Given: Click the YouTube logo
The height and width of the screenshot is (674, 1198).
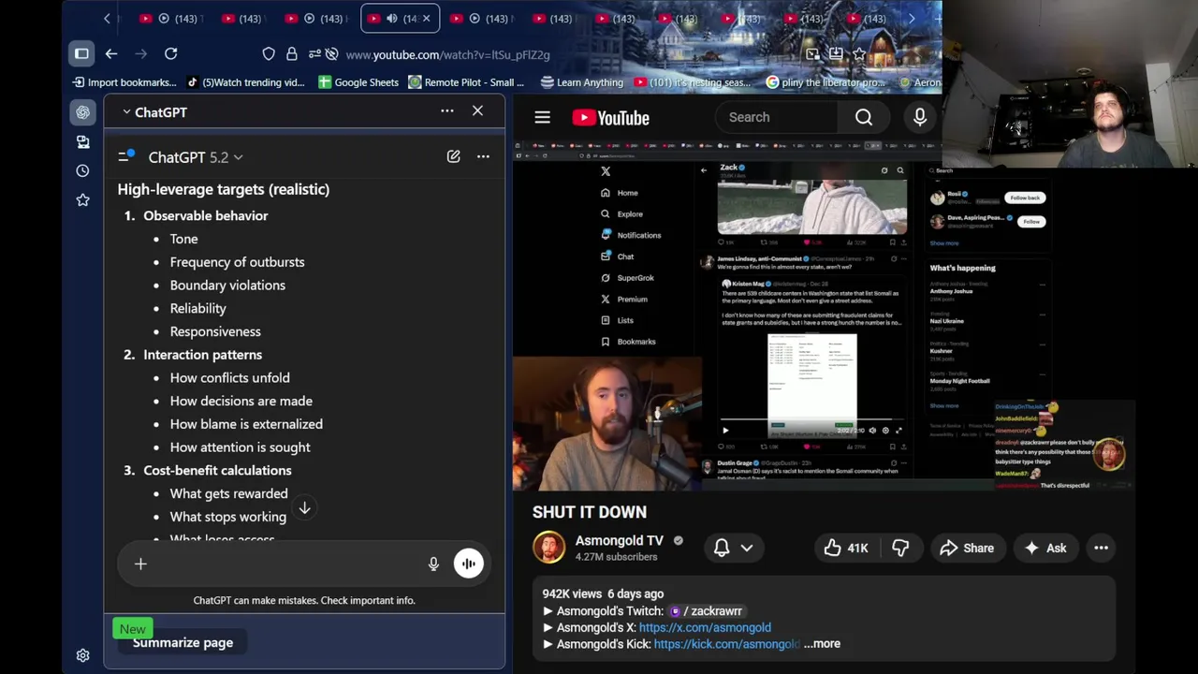Looking at the screenshot, I should [x=611, y=118].
